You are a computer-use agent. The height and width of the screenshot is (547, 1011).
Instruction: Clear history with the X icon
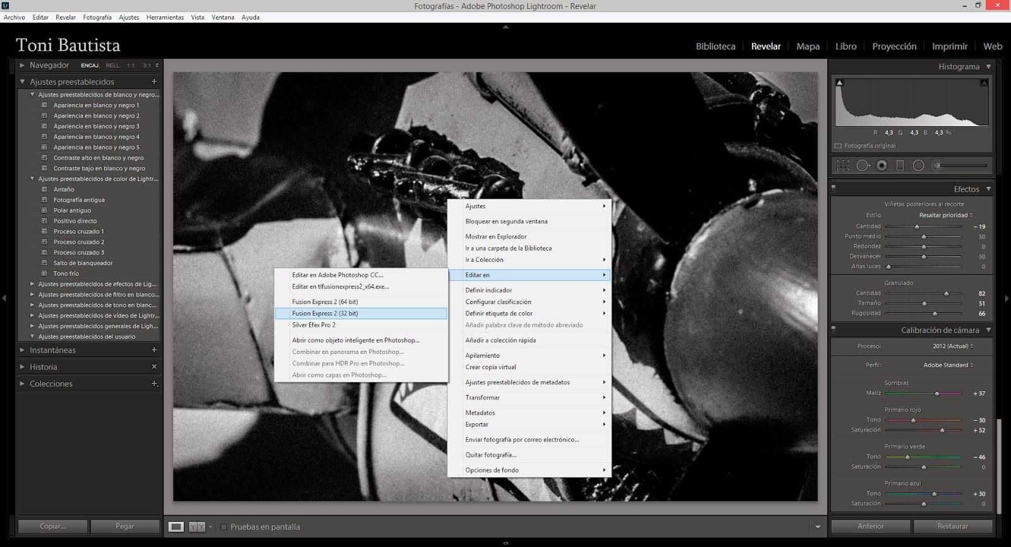(154, 367)
